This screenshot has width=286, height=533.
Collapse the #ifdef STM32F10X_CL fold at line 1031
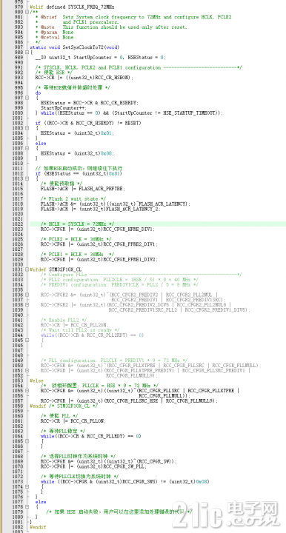[x=27, y=269]
